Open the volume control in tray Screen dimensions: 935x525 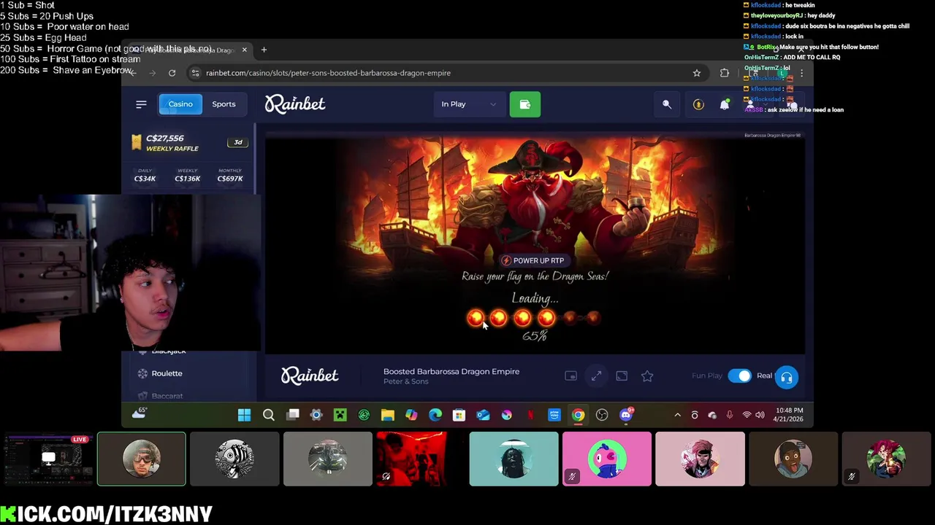pyautogui.click(x=760, y=415)
